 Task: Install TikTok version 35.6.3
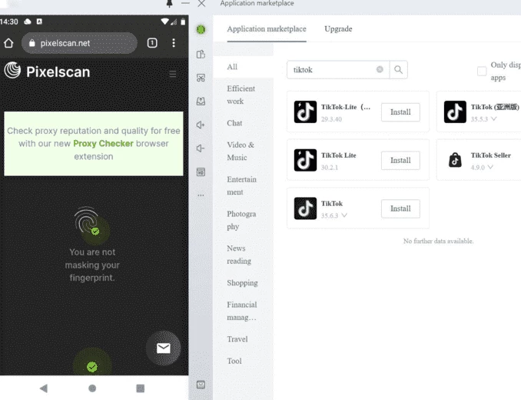[x=400, y=208]
